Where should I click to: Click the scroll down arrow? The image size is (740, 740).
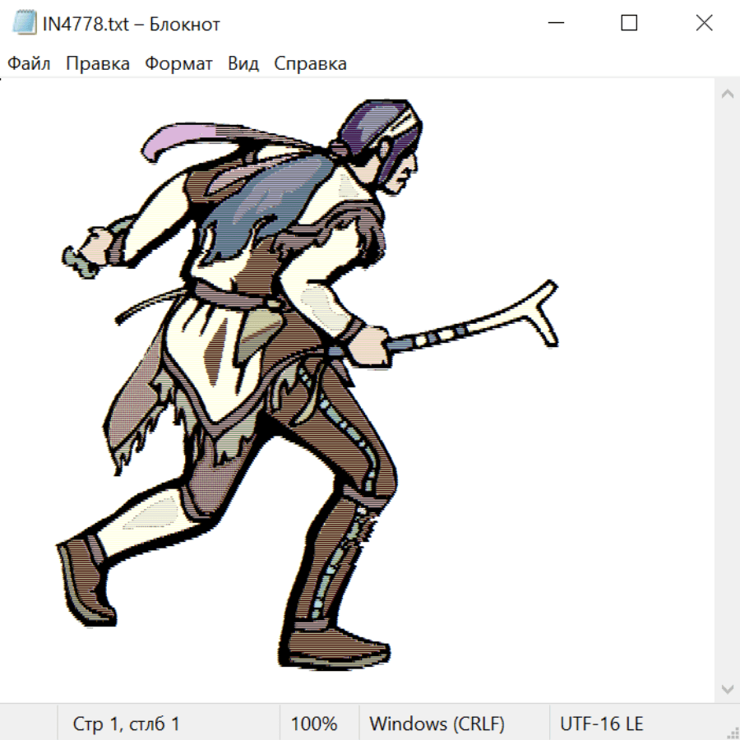(727, 688)
